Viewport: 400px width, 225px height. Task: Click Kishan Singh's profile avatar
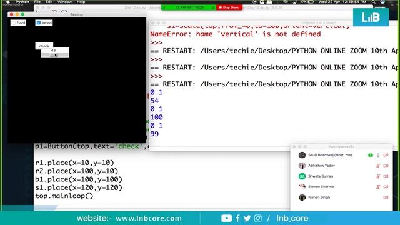302,197
